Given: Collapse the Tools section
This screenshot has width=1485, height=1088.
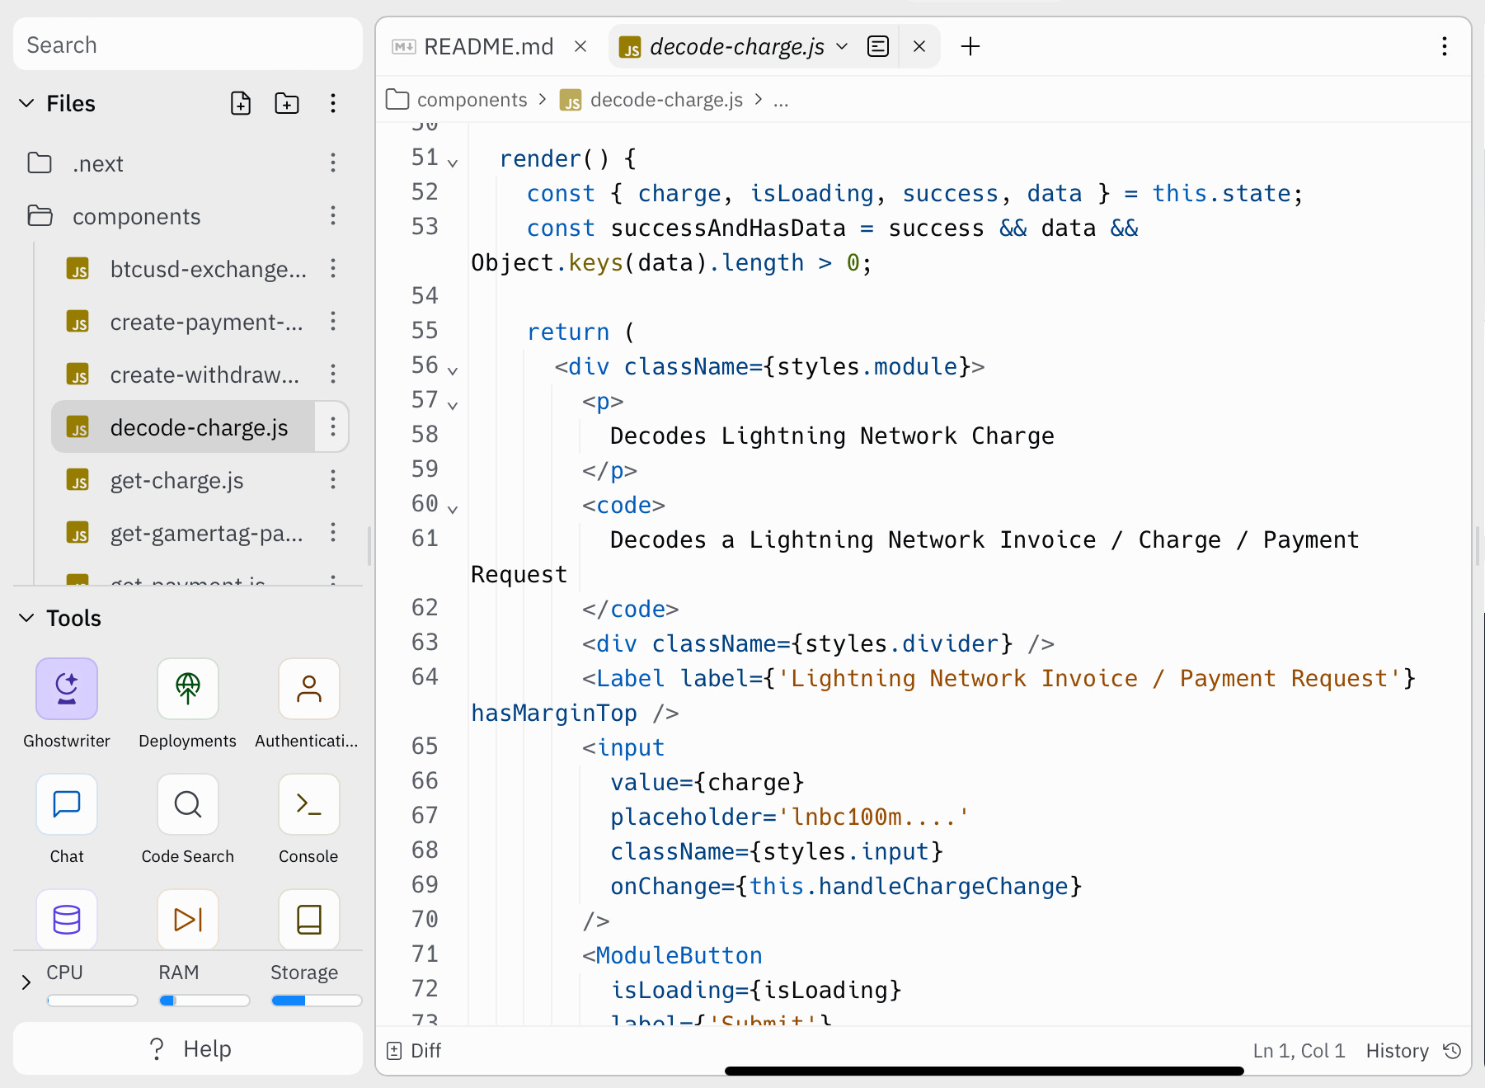Looking at the screenshot, I should 26,618.
